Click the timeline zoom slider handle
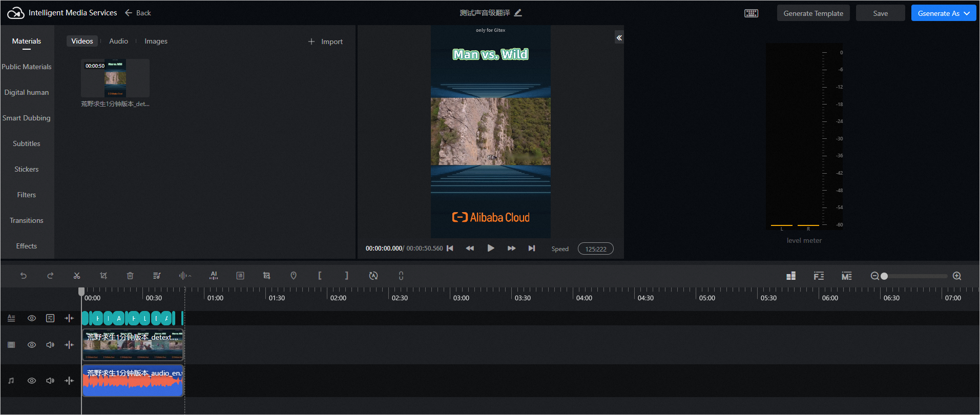980x415 pixels. pyautogui.click(x=884, y=276)
